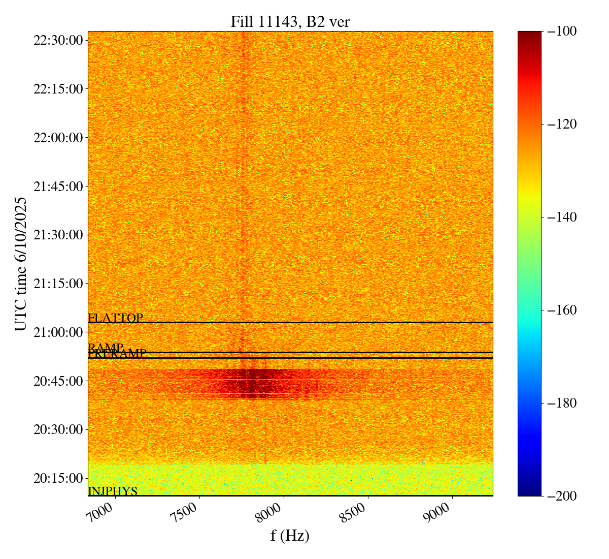Click the x-axis label "f (Hz)"

[290, 535]
